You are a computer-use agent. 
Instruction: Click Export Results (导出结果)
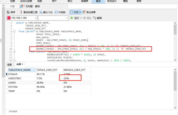pos(89,12)
